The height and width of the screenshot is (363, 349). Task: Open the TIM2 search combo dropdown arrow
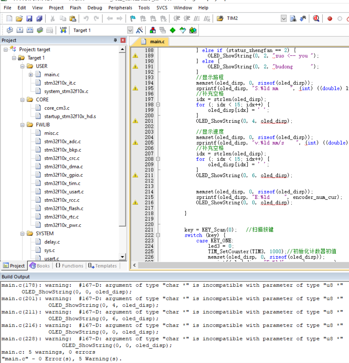(x=284, y=18)
